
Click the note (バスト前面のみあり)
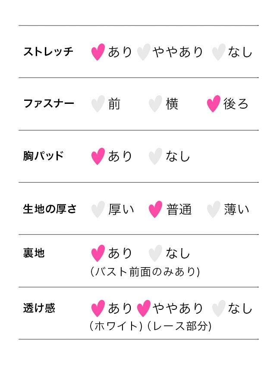(144, 272)
